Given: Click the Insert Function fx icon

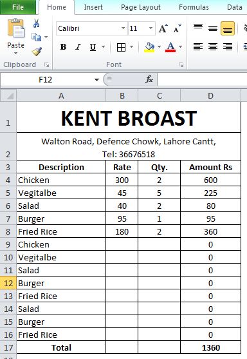Looking at the screenshot, I should (149, 79).
